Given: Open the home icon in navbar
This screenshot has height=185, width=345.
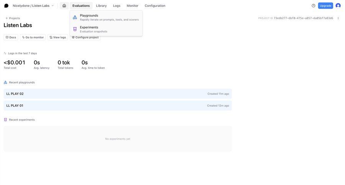Looking at the screenshot, I should point(64,6).
